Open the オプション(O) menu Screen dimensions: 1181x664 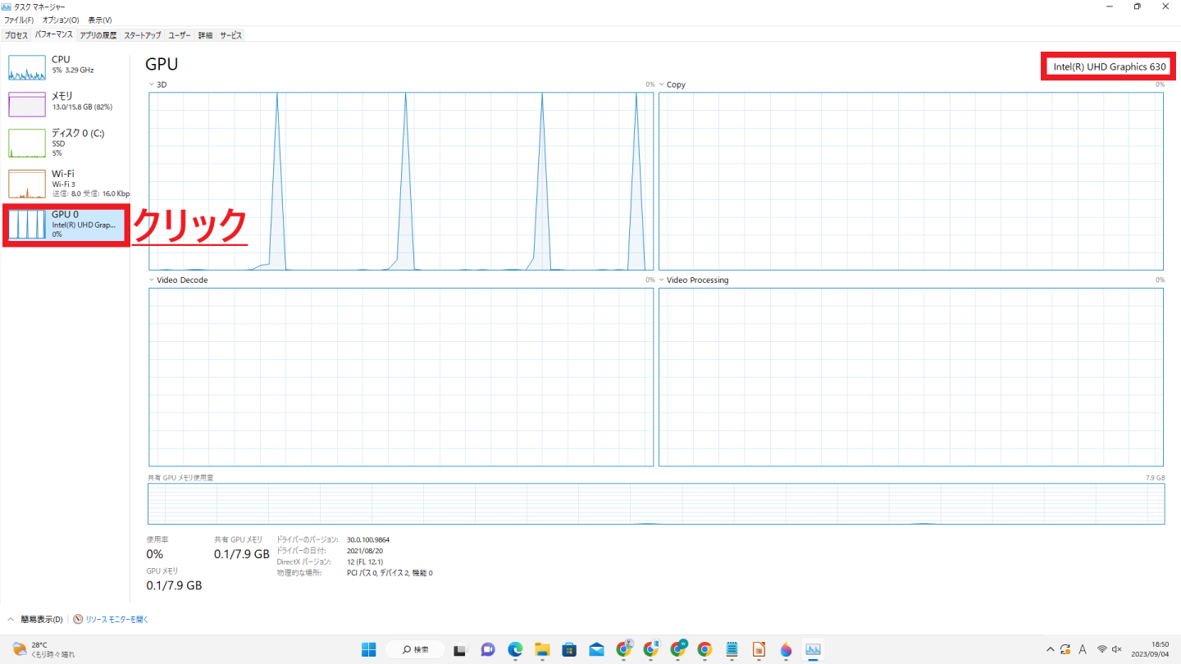point(61,20)
